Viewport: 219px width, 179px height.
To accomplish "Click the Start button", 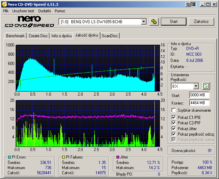I will [174, 22].
